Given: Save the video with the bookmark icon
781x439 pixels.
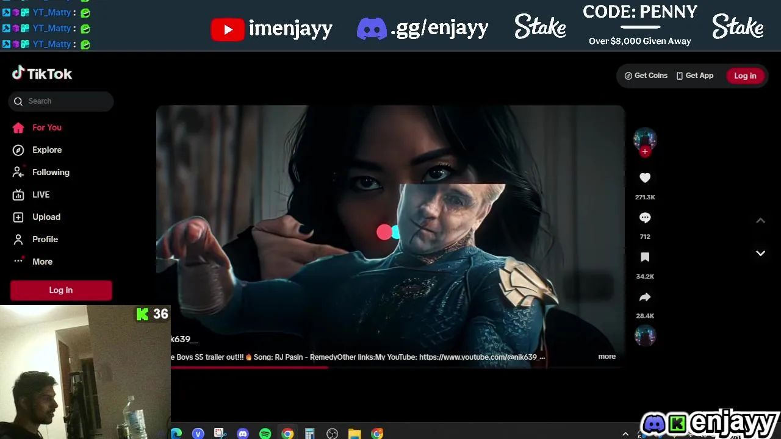Looking at the screenshot, I should click(645, 257).
